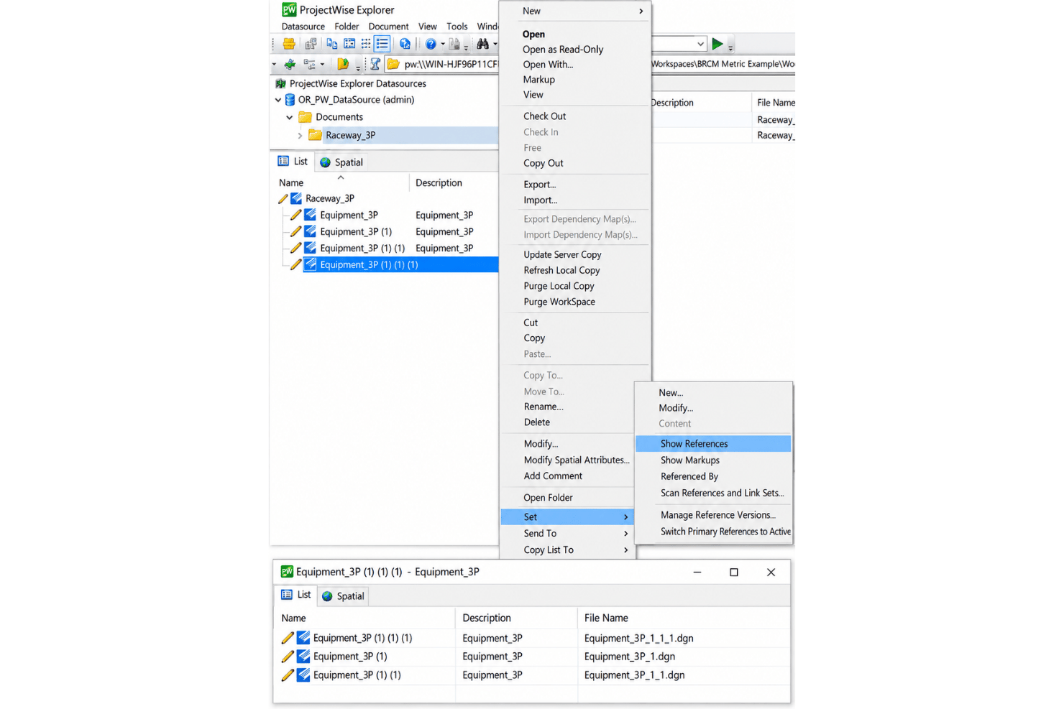Click the hourglass icon beside the address bar
1064x709 pixels.
click(375, 64)
